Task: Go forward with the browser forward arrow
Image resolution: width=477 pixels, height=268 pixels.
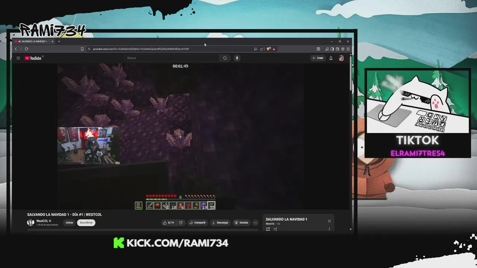Action: (21, 49)
